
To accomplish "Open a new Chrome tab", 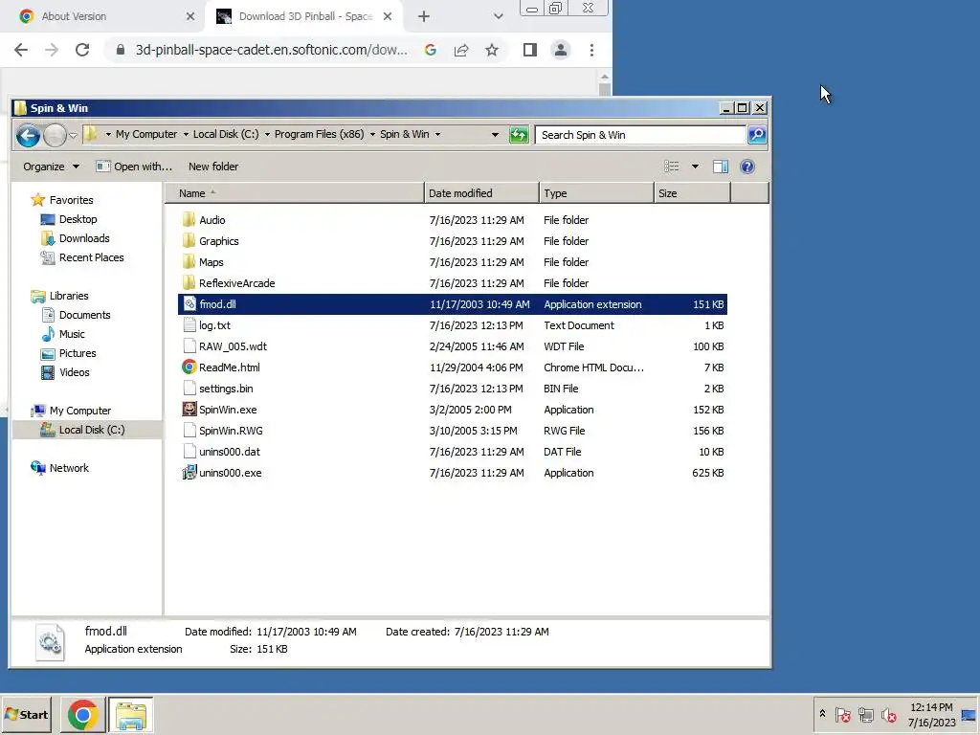I will click(424, 16).
